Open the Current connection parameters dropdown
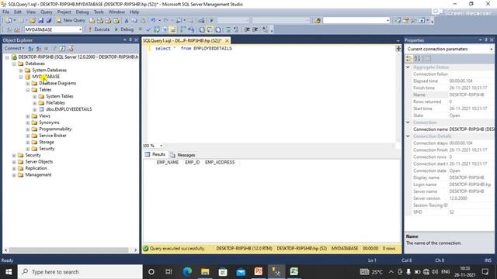The height and width of the screenshot is (279, 497). click(x=492, y=49)
